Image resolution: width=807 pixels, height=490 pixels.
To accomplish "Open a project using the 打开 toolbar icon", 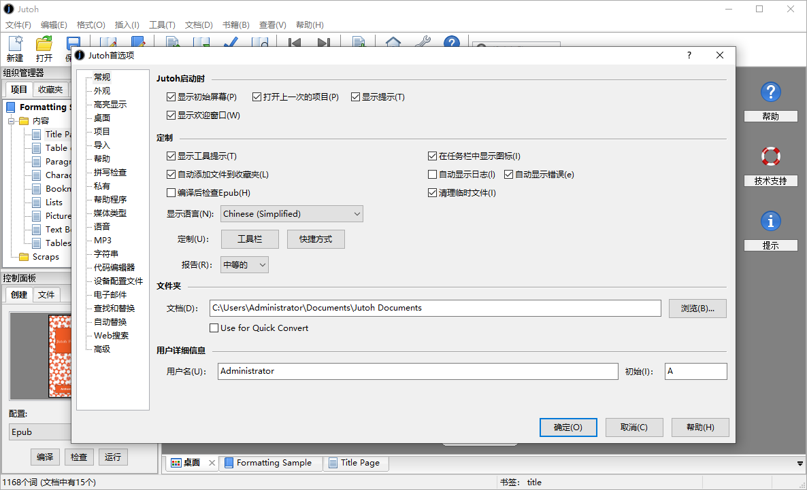I will click(x=44, y=42).
